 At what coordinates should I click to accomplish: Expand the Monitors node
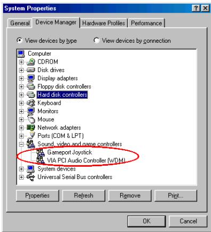click(x=21, y=111)
